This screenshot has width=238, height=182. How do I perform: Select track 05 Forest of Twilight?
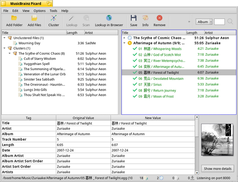179,72
